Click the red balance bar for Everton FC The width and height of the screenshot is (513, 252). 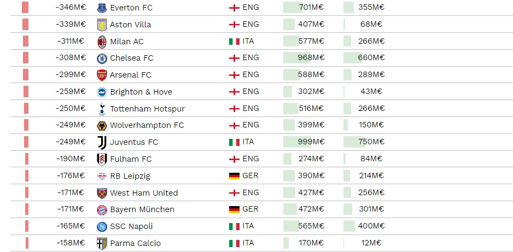25,8
